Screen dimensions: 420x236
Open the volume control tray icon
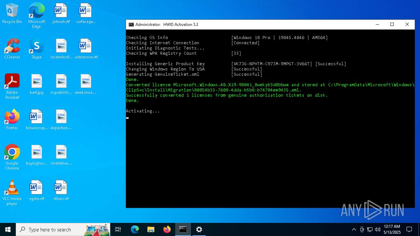point(377,229)
